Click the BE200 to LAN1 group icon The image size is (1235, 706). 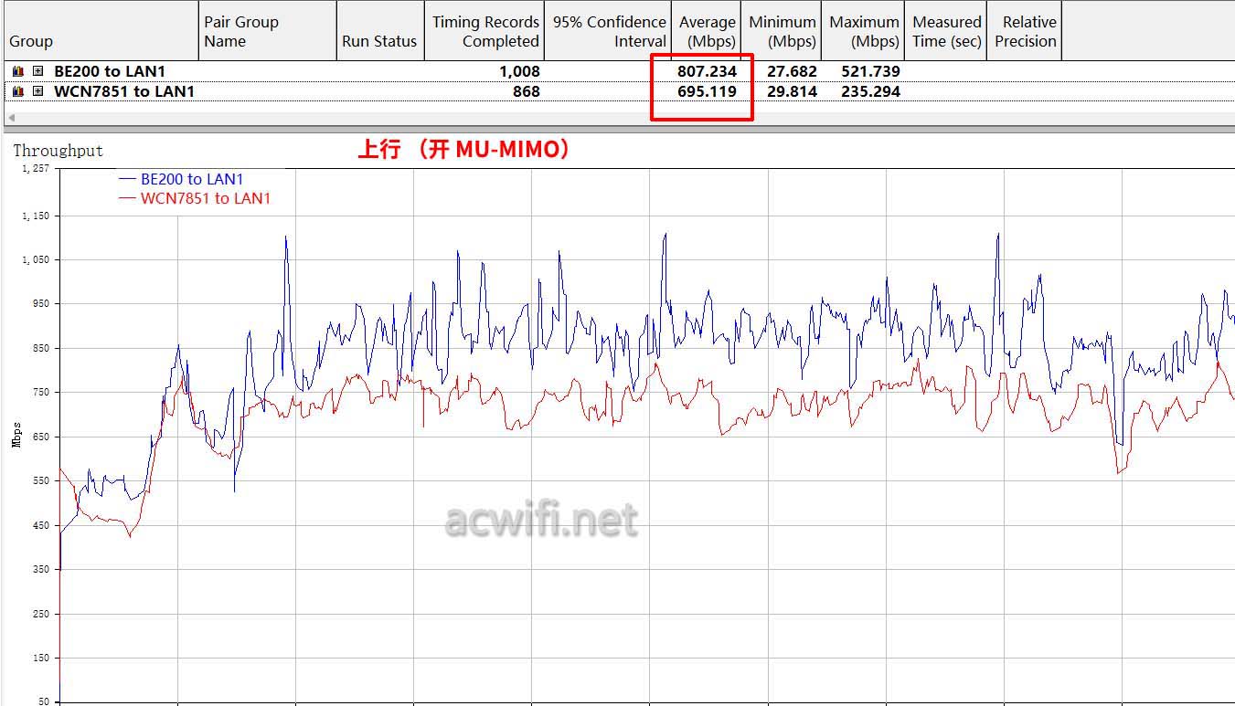pyautogui.click(x=18, y=71)
